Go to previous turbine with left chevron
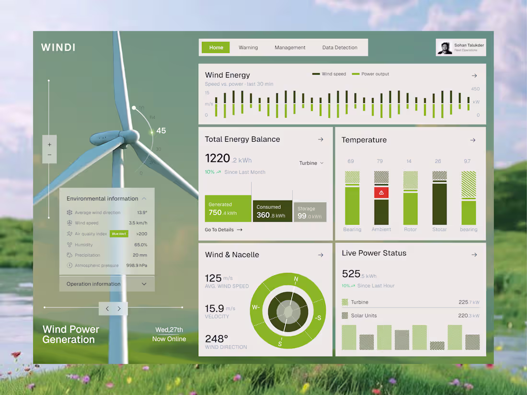Image resolution: width=527 pixels, height=395 pixels. pyautogui.click(x=107, y=309)
